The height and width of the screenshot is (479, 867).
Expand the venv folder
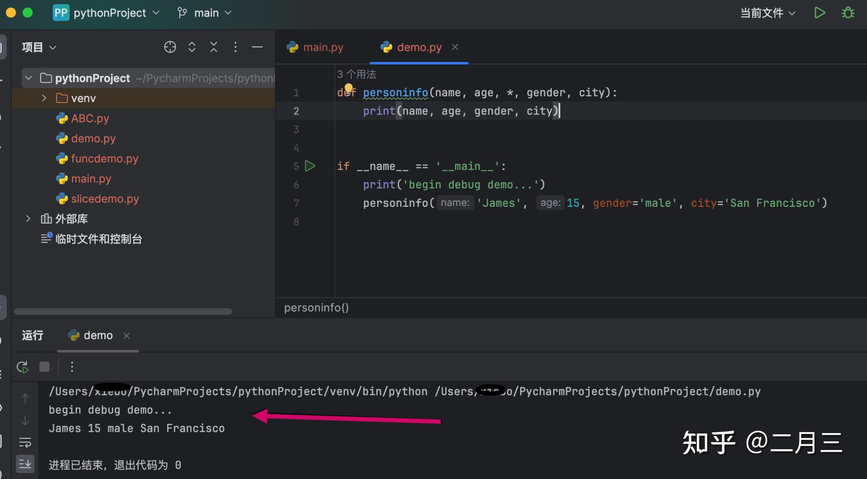point(44,98)
